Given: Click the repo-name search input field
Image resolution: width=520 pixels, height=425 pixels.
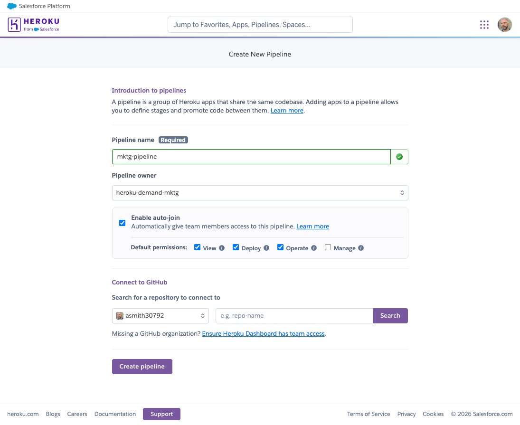Looking at the screenshot, I should [x=294, y=316].
